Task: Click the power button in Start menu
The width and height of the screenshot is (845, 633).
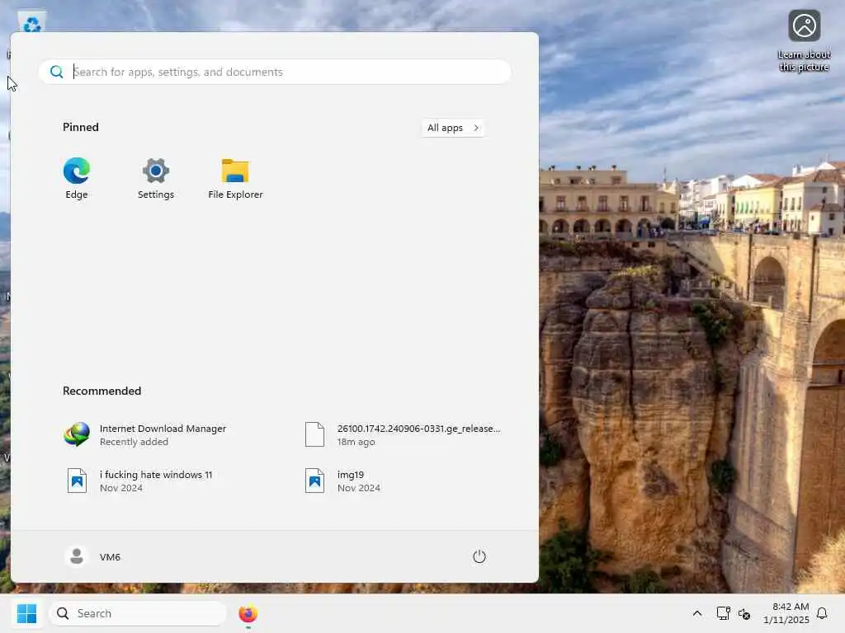Action: [479, 556]
